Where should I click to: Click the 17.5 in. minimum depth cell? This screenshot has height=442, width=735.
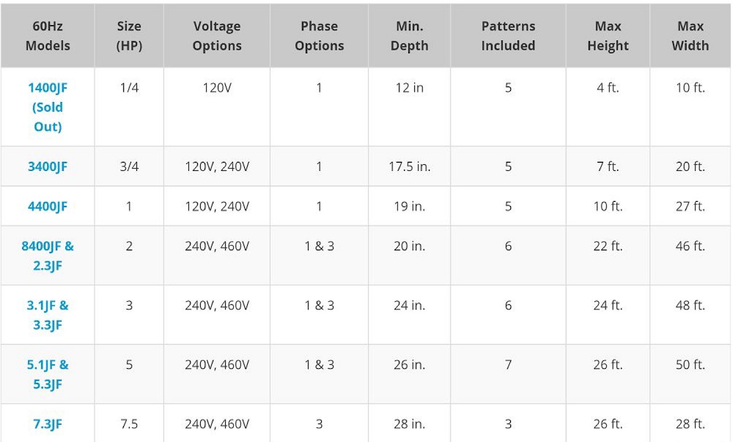(x=409, y=167)
